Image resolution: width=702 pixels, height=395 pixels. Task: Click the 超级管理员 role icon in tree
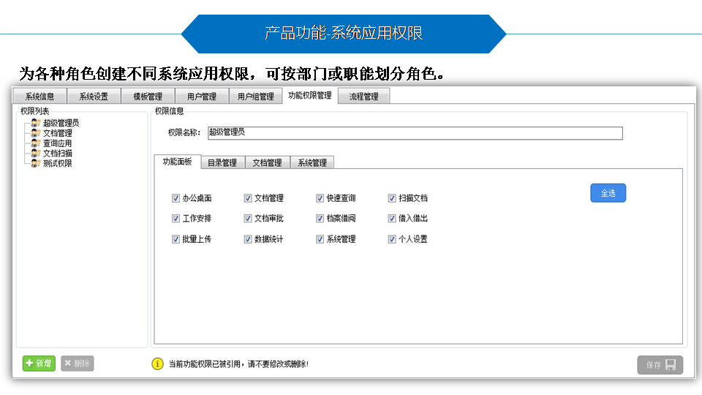point(35,123)
